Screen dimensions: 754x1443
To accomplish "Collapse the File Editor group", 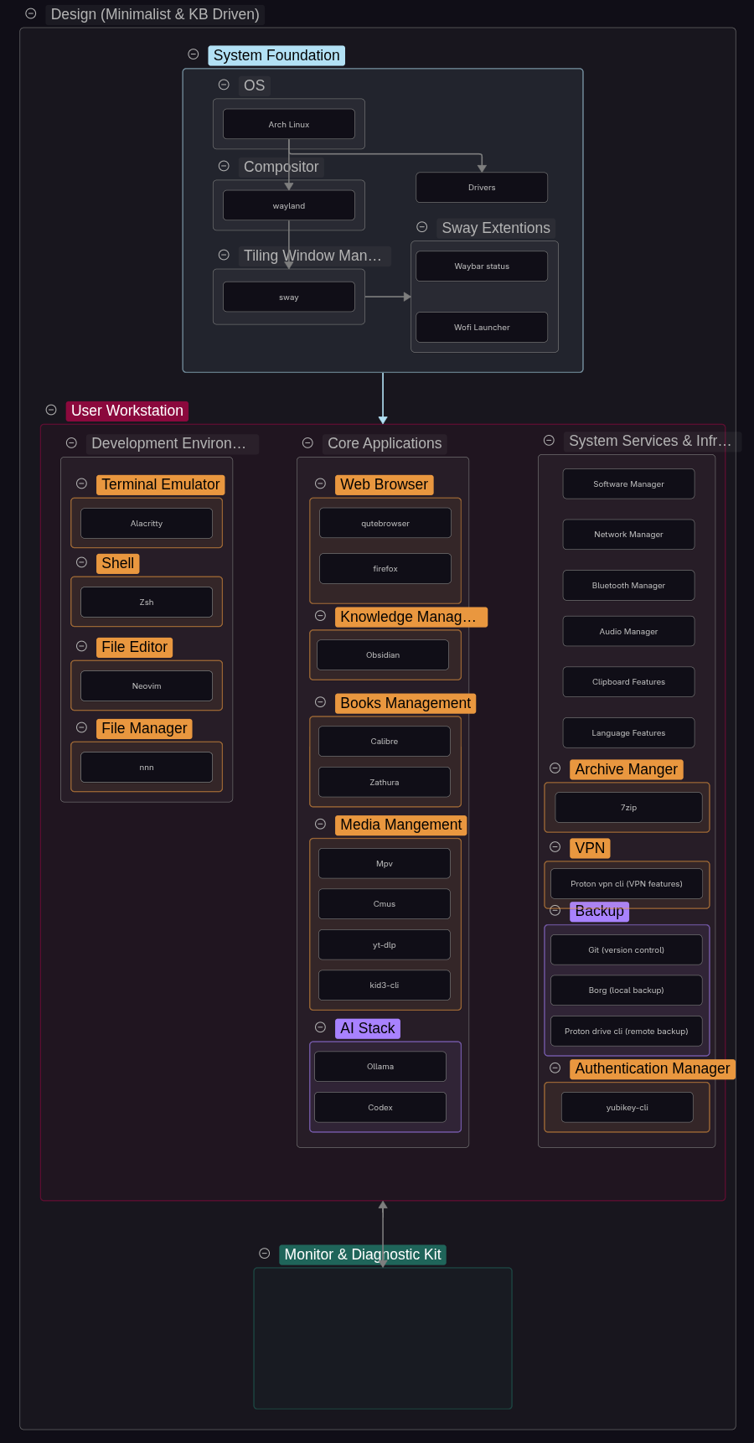I will pos(81,646).
